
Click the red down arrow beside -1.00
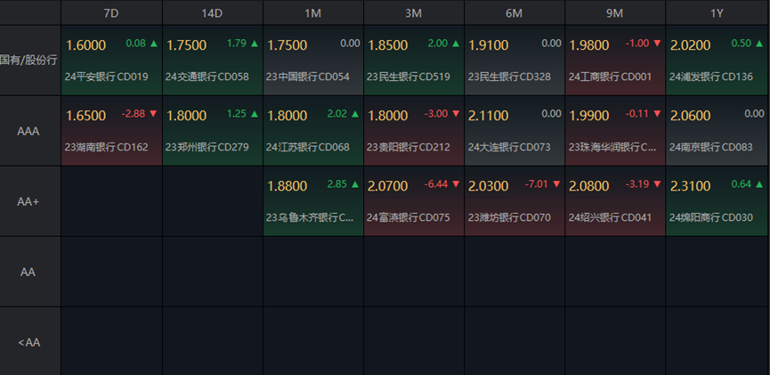coord(657,44)
